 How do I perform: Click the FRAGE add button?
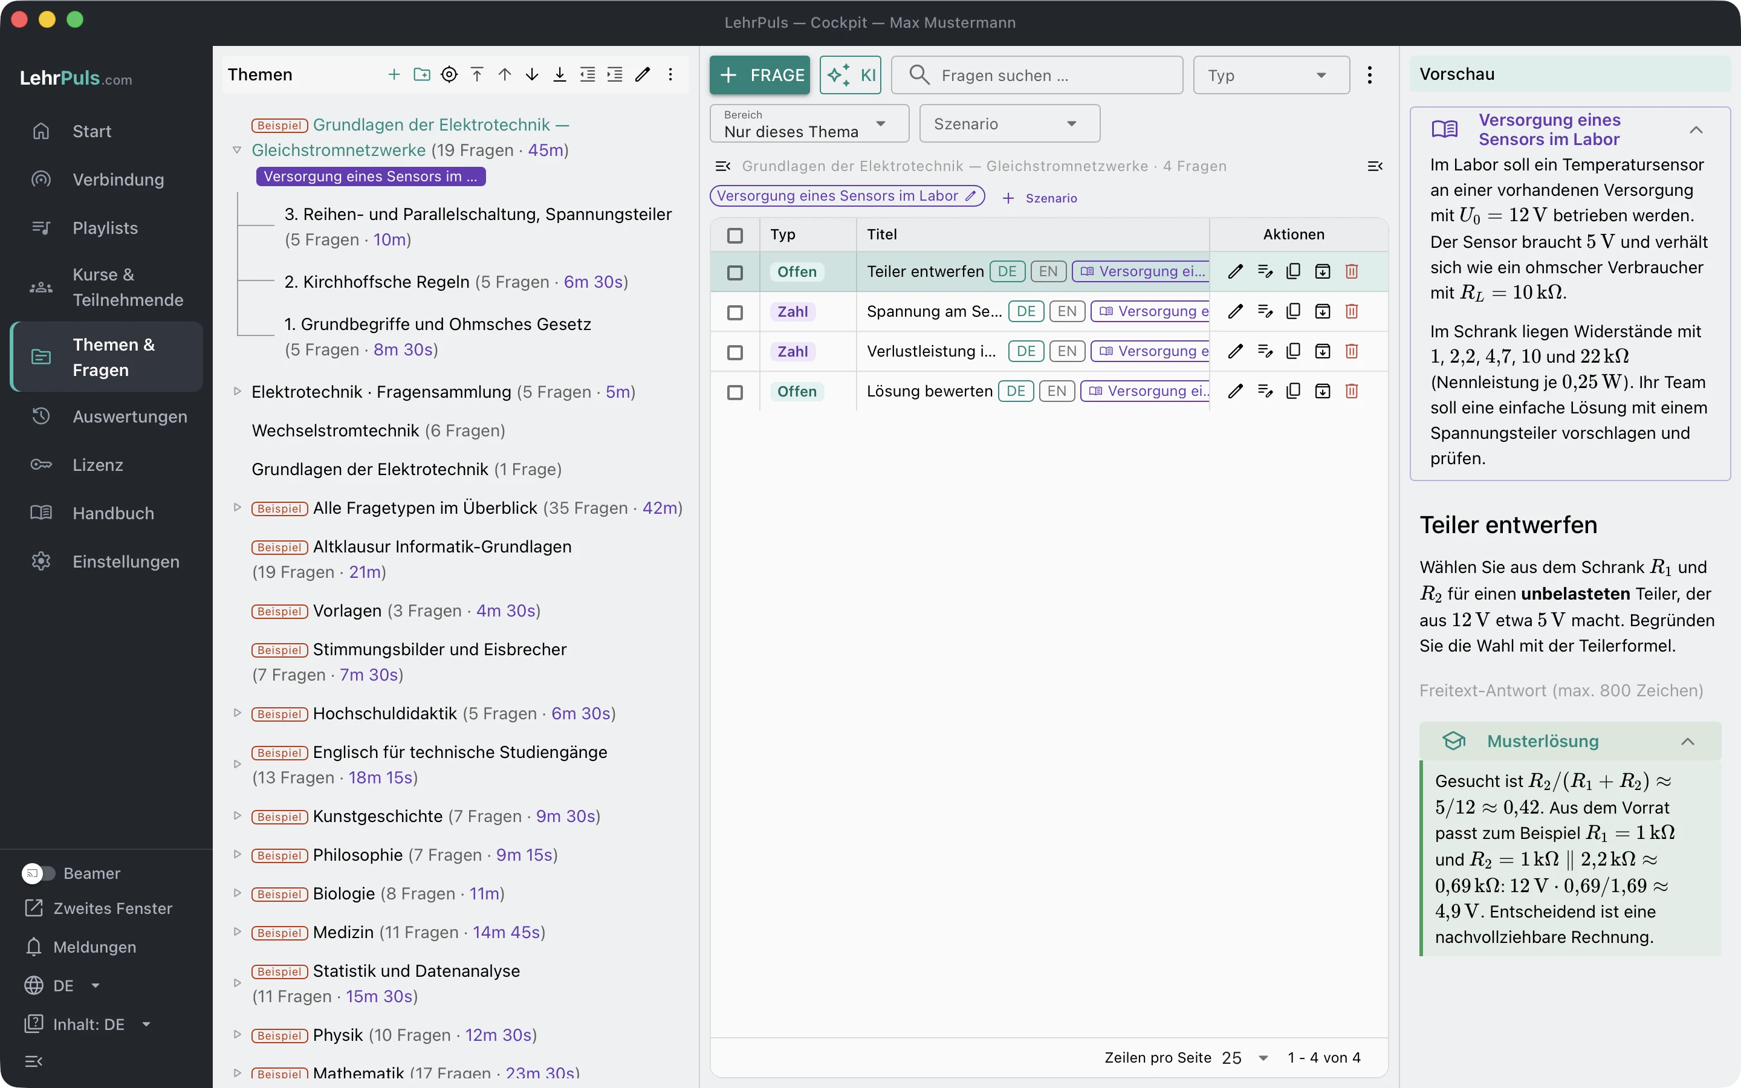(760, 75)
